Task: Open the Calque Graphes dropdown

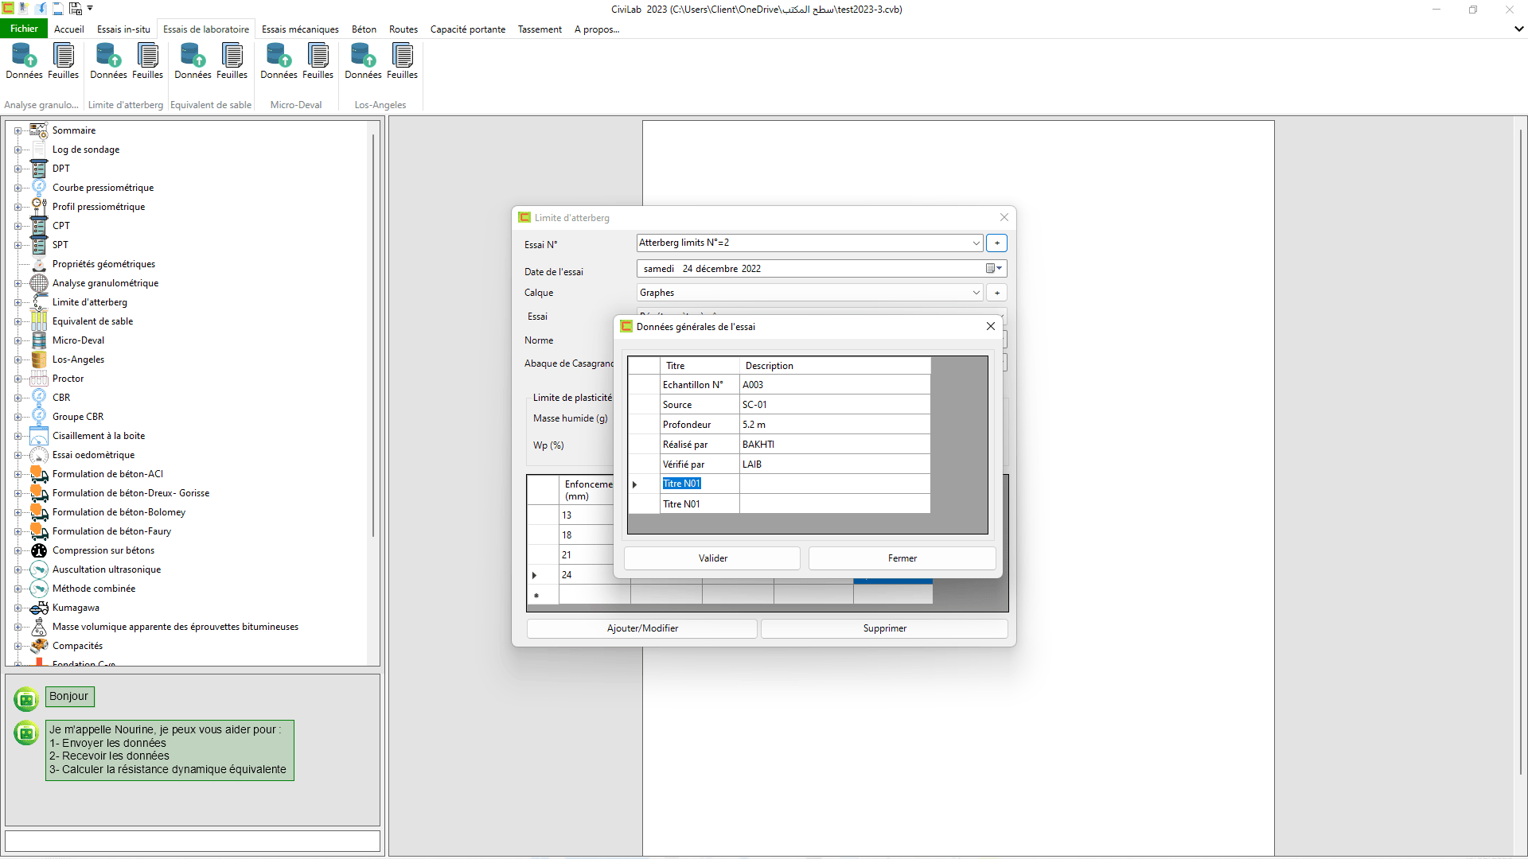Action: pos(976,293)
